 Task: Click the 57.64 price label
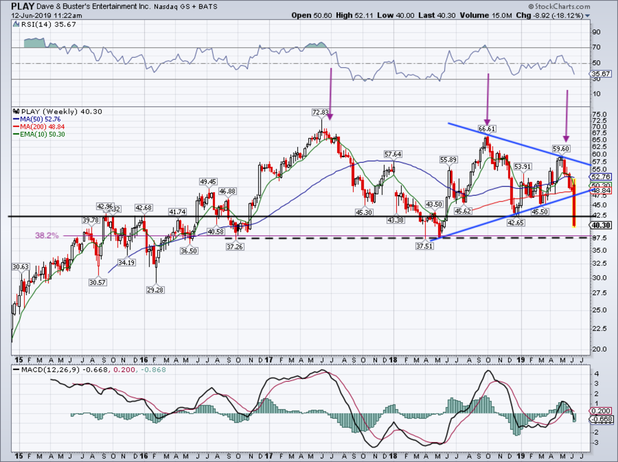[x=392, y=154]
